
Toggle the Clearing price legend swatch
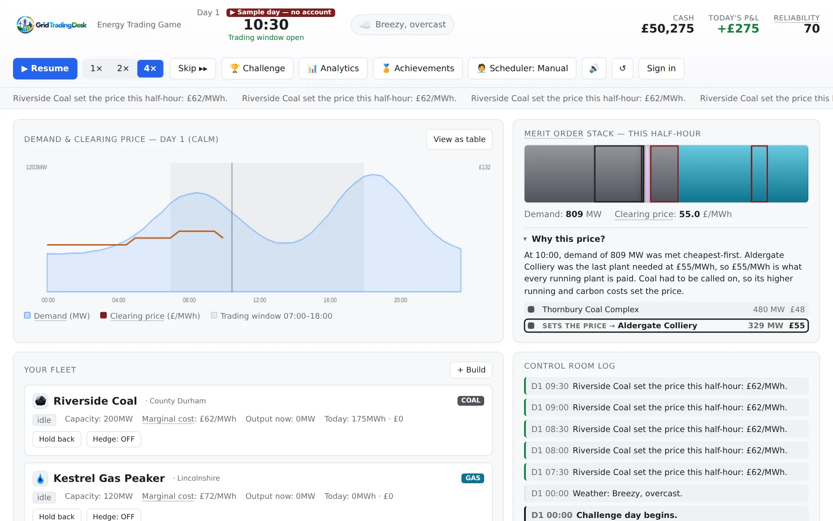coord(103,316)
